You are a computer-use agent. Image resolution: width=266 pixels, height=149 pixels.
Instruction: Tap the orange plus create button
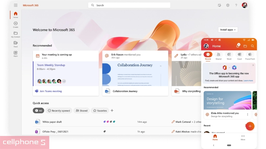click(x=250, y=126)
